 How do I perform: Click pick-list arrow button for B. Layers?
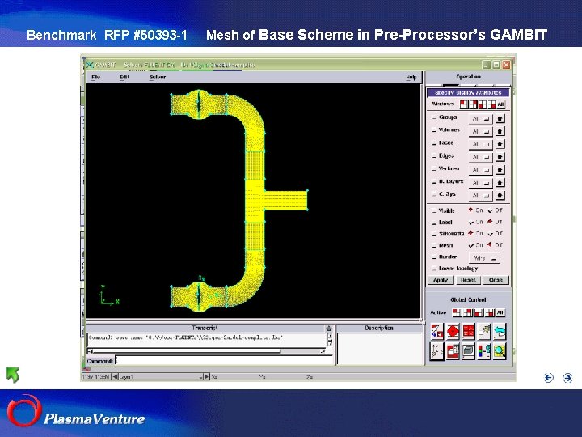[500, 183]
